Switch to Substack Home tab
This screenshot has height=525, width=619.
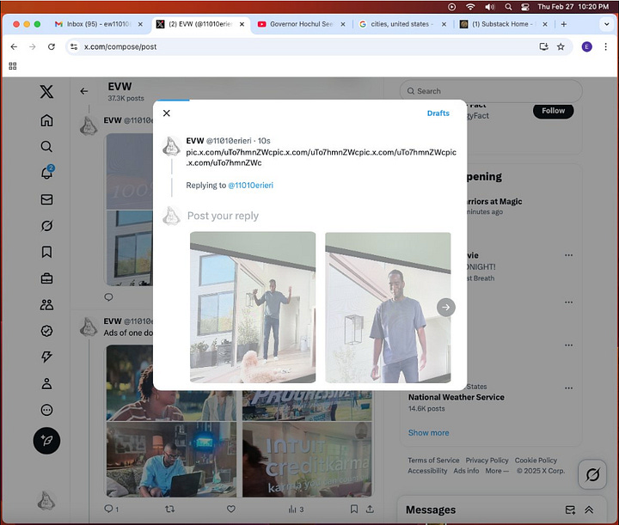click(x=504, y=24)
